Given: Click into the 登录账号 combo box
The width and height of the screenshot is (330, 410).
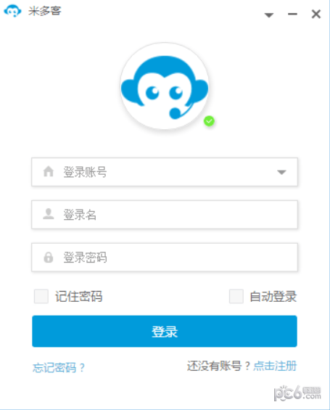Looking at the screenshot, I should 165,172.
